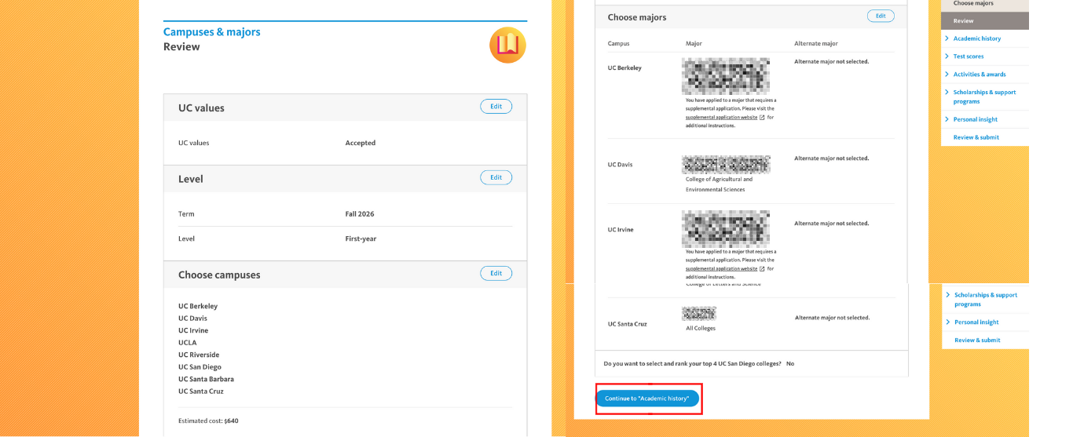
Task: Click the "Major" column header
Action: (694, 44)
